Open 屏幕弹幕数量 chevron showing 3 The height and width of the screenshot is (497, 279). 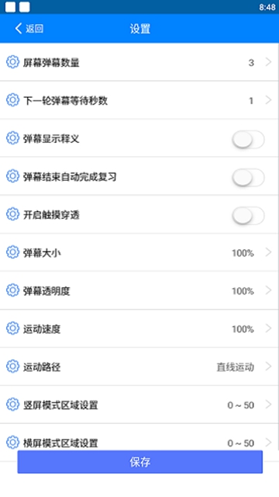tap(268, 62)
